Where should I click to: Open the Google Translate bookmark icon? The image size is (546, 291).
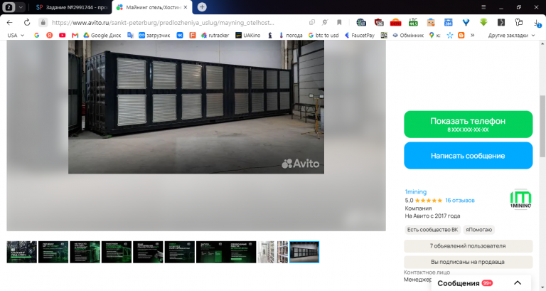pos(130,35)
